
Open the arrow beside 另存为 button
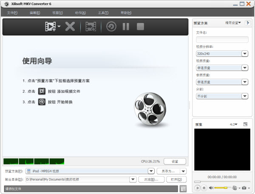(x=183, y=171)
